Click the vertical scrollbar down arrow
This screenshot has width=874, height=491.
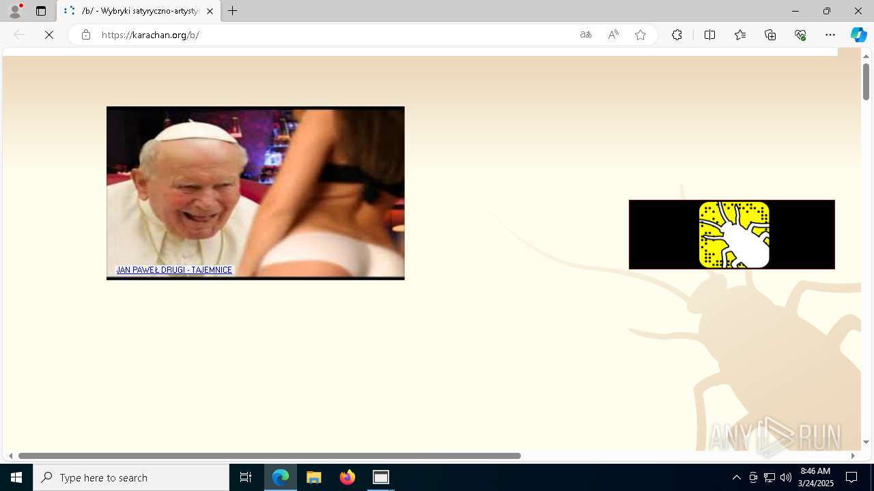point(866,443)
